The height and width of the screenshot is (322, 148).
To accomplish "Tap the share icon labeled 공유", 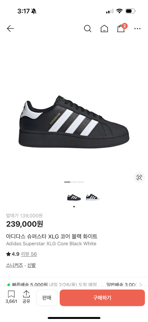I will (26, 297).
